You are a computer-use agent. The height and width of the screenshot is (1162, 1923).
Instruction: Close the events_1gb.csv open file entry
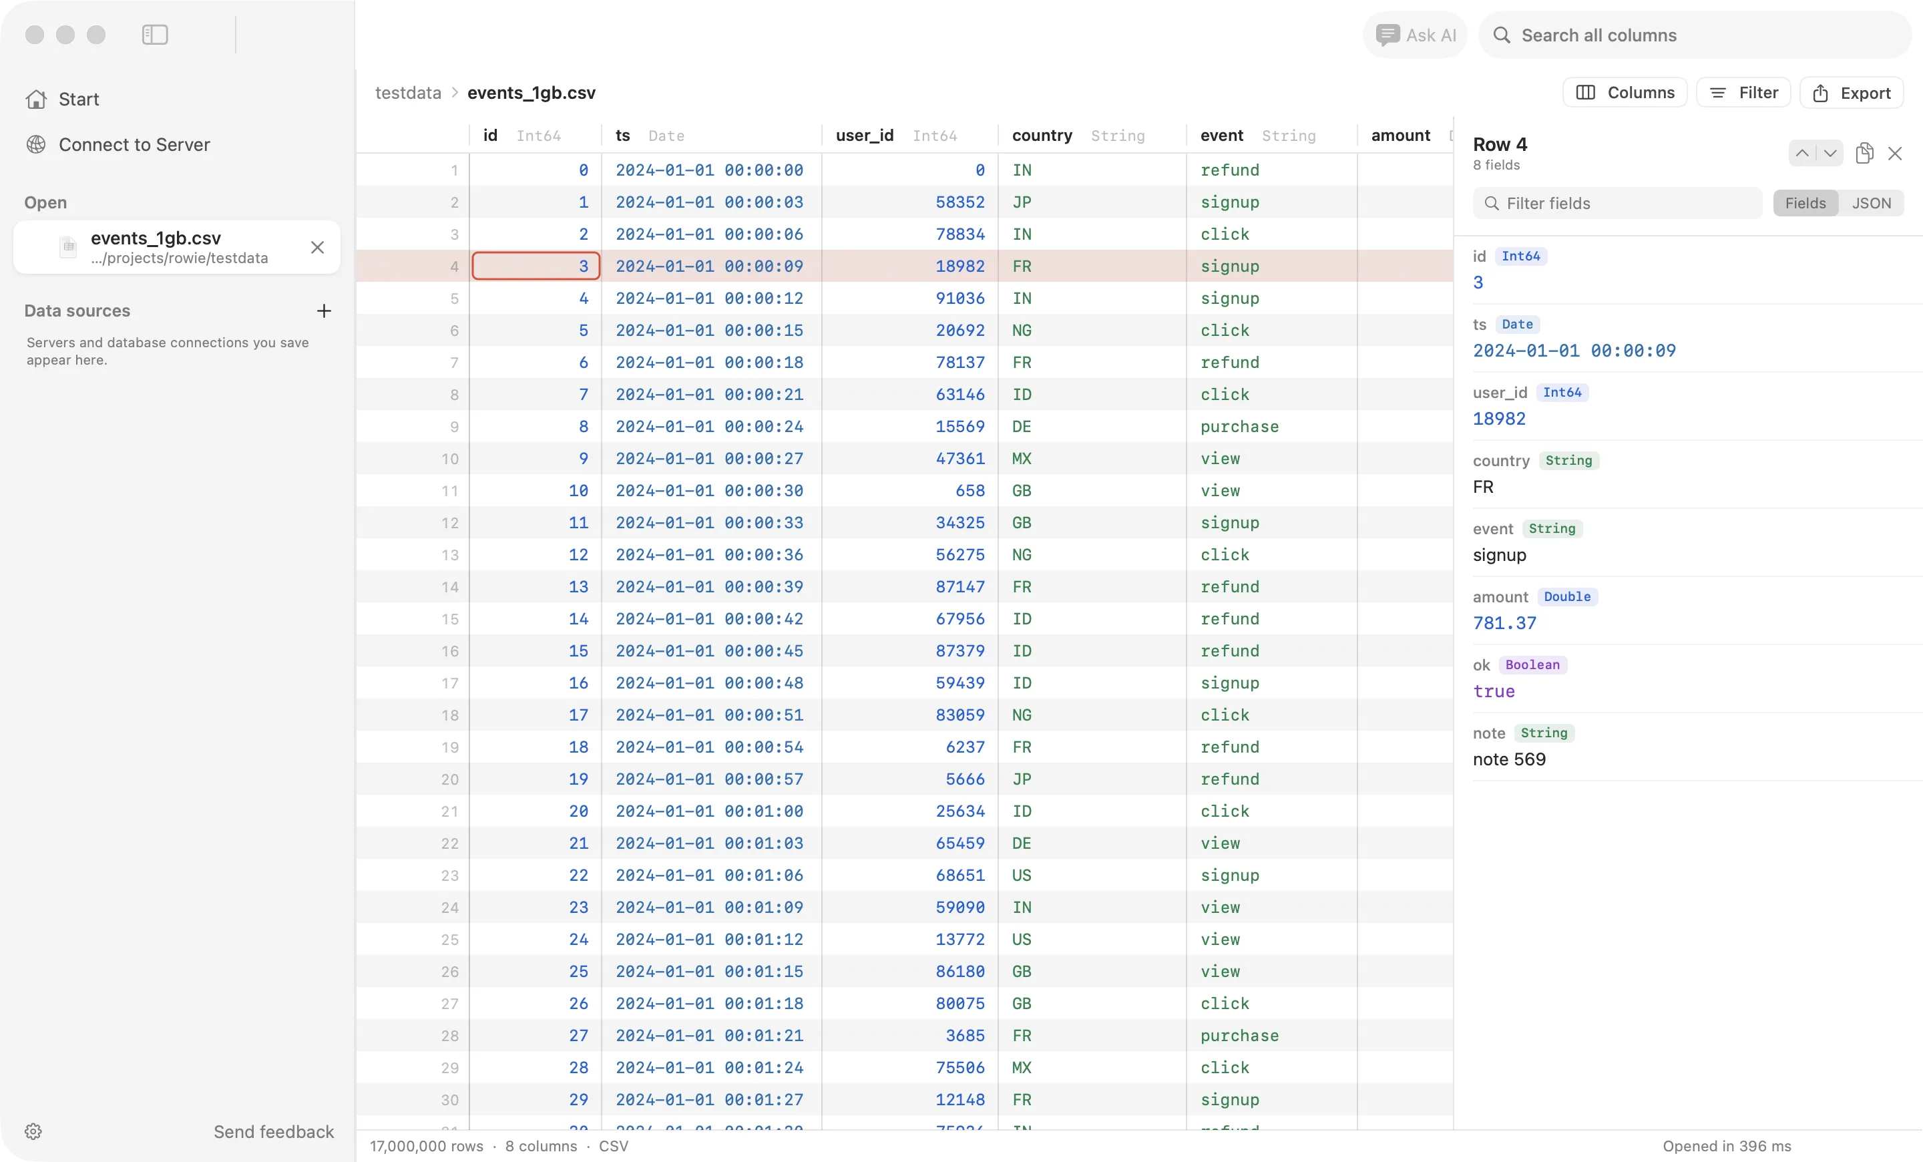coord(317,247)
